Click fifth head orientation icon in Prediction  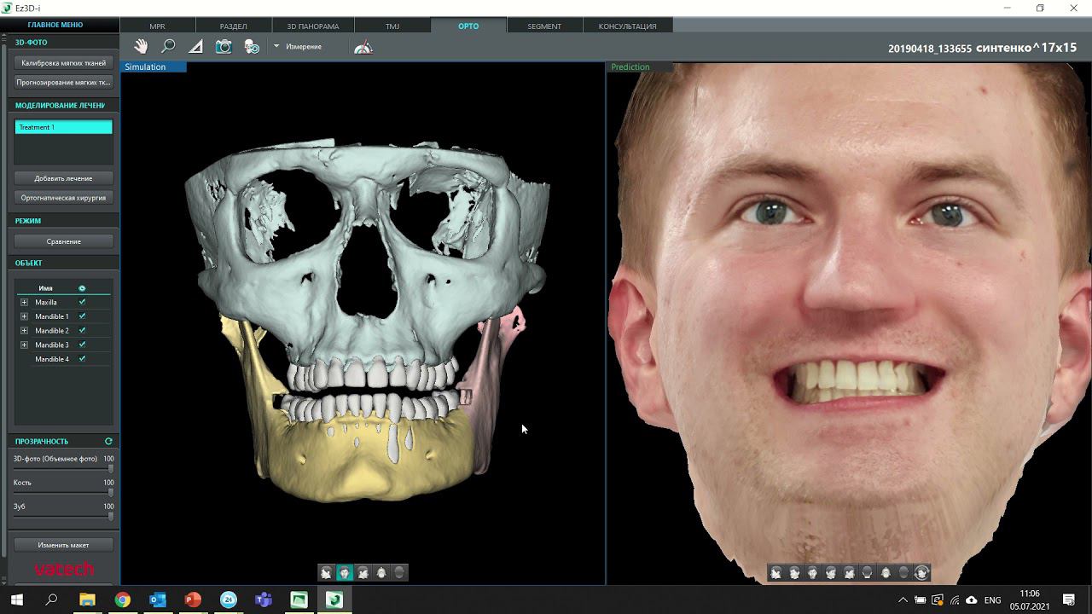[849, 573]
